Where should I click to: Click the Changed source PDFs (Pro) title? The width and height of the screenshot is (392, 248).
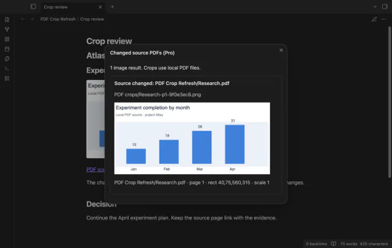(x=142, y=53)
